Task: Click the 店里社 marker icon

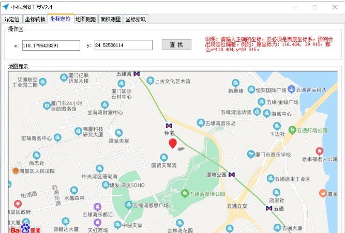Action: pyautogui.click(x=276, y=193)
